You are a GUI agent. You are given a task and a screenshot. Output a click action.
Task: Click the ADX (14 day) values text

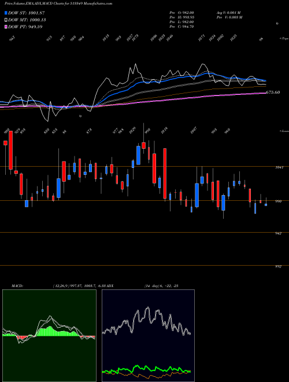pyautogui.click(x=161, y=286)
